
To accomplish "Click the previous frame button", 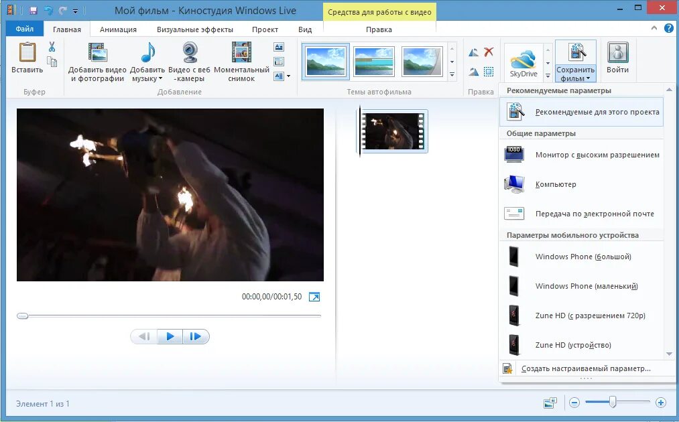I will [x=144, y=336].
